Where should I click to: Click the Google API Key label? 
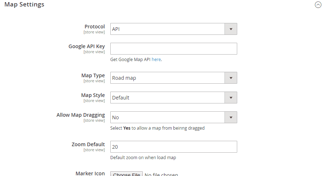click(x=87, y=46)
